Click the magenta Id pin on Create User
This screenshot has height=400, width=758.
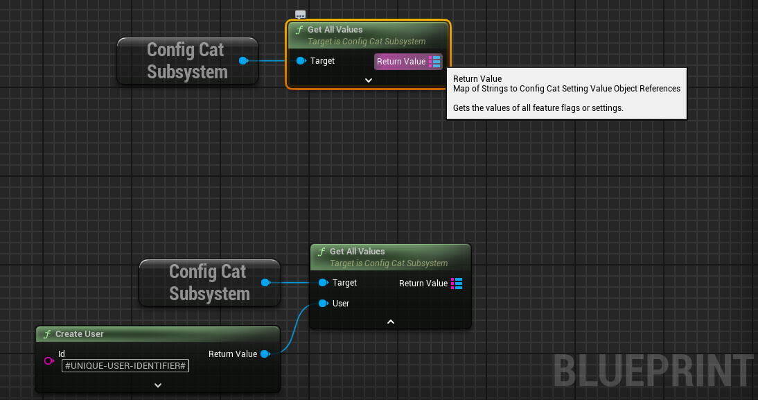(x=49, y=361)
